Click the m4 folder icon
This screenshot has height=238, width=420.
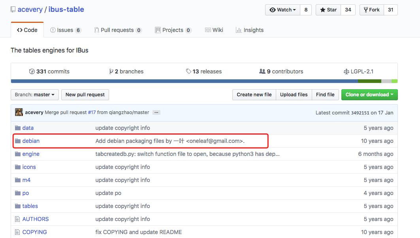[x=18, y=180]
